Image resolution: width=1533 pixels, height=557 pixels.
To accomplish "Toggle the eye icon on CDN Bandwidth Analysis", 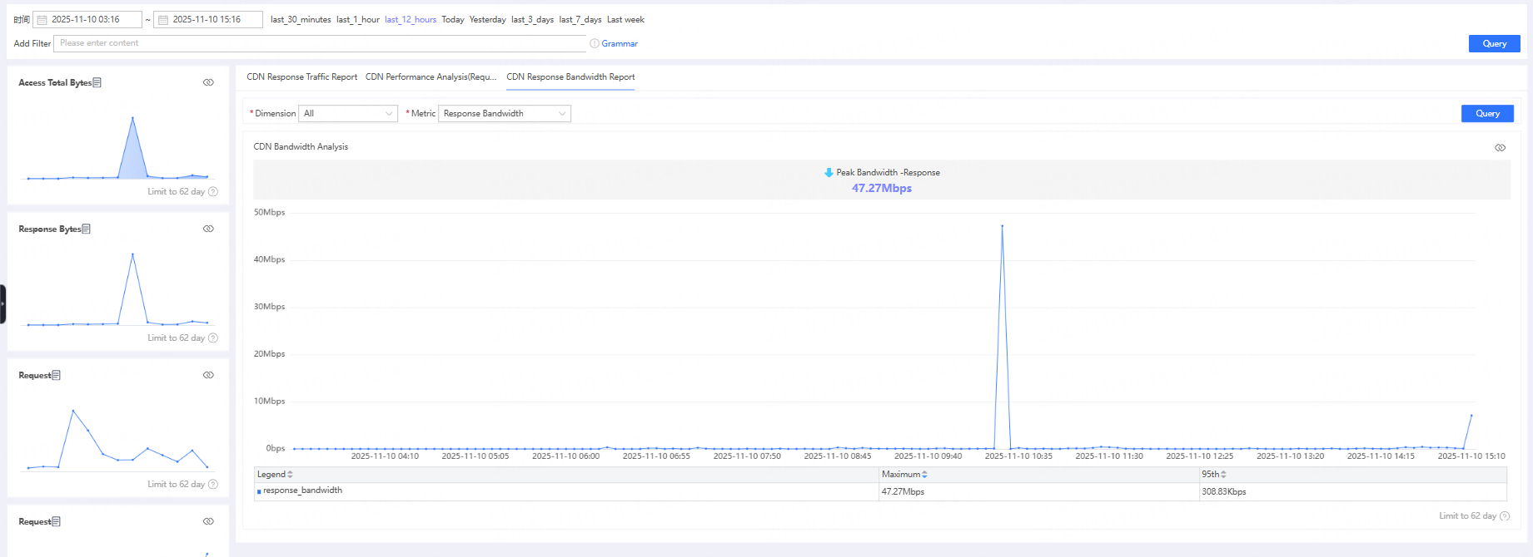I will pos(1500,147).
